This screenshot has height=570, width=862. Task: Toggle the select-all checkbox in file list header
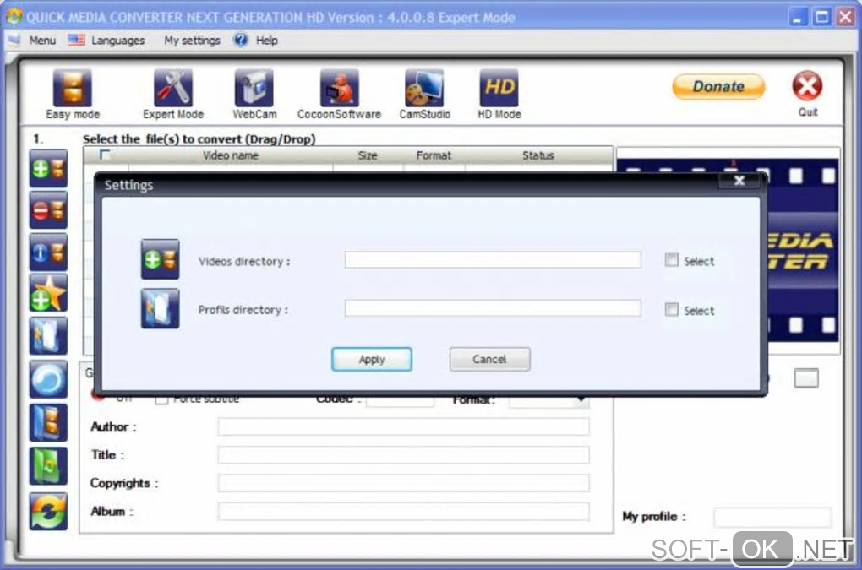pos(105,155)
